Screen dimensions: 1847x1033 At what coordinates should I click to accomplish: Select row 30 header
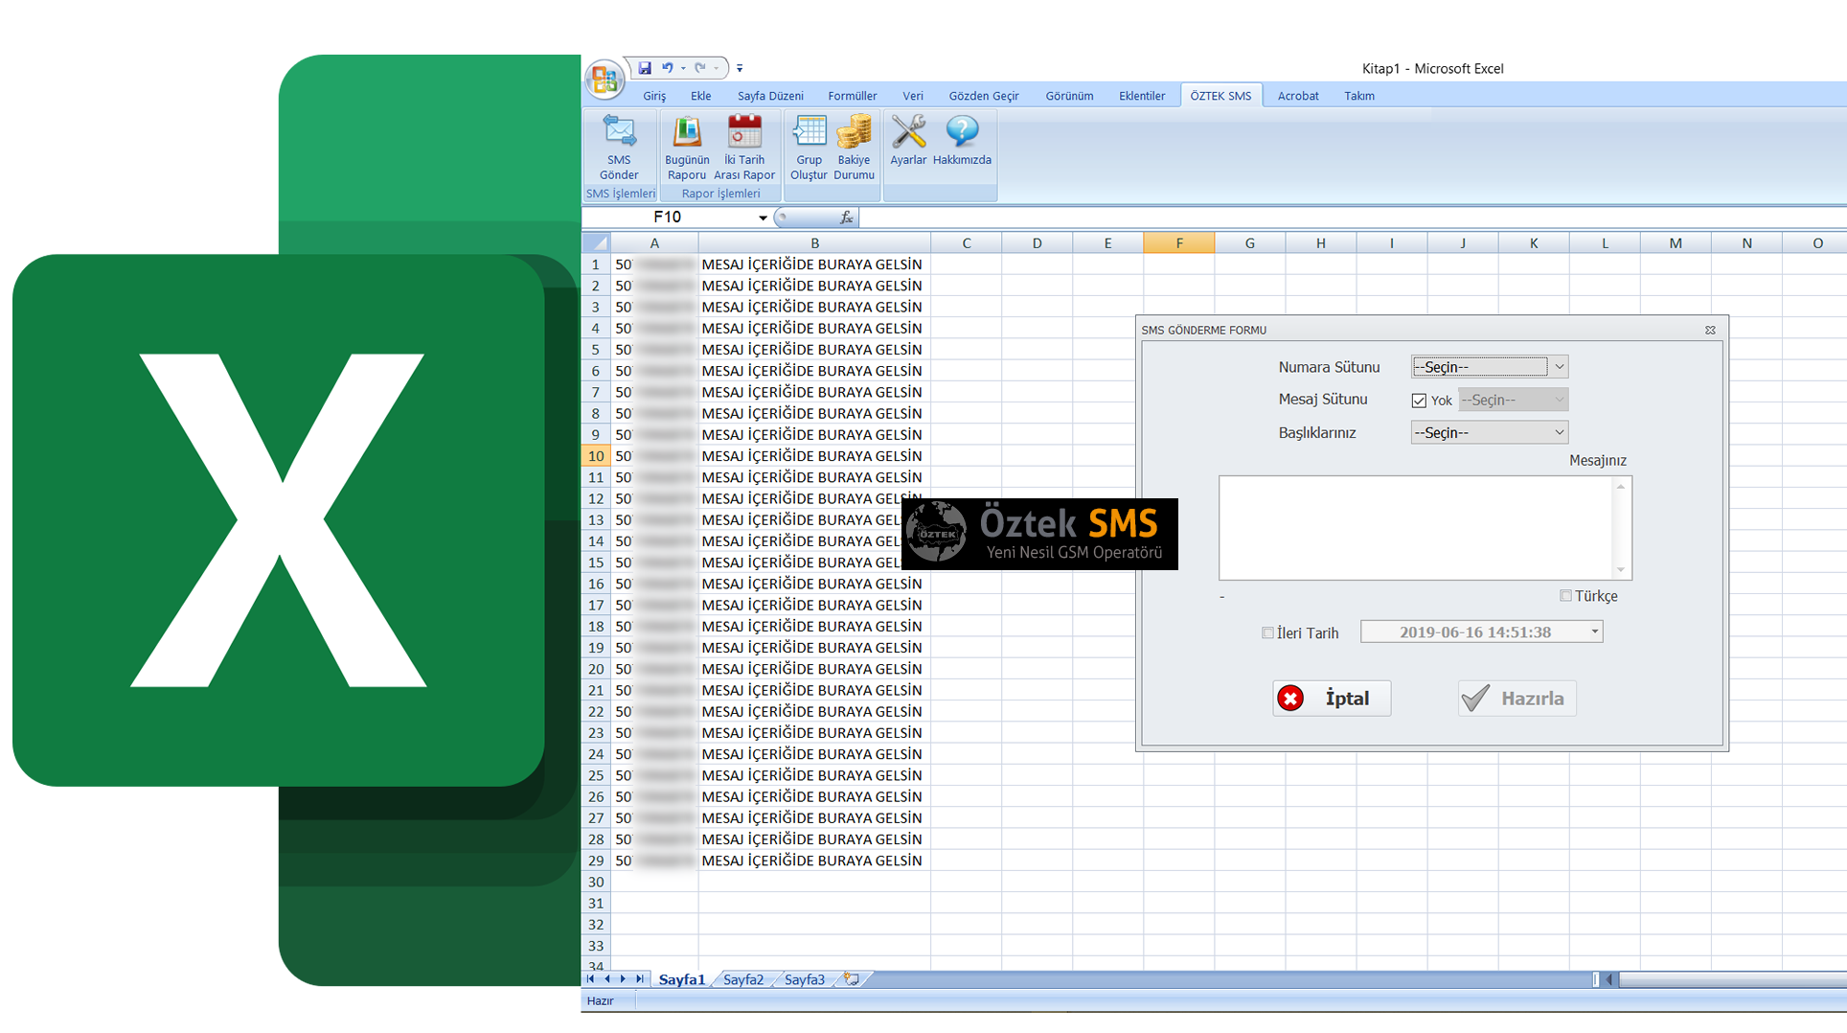(596, 882)
